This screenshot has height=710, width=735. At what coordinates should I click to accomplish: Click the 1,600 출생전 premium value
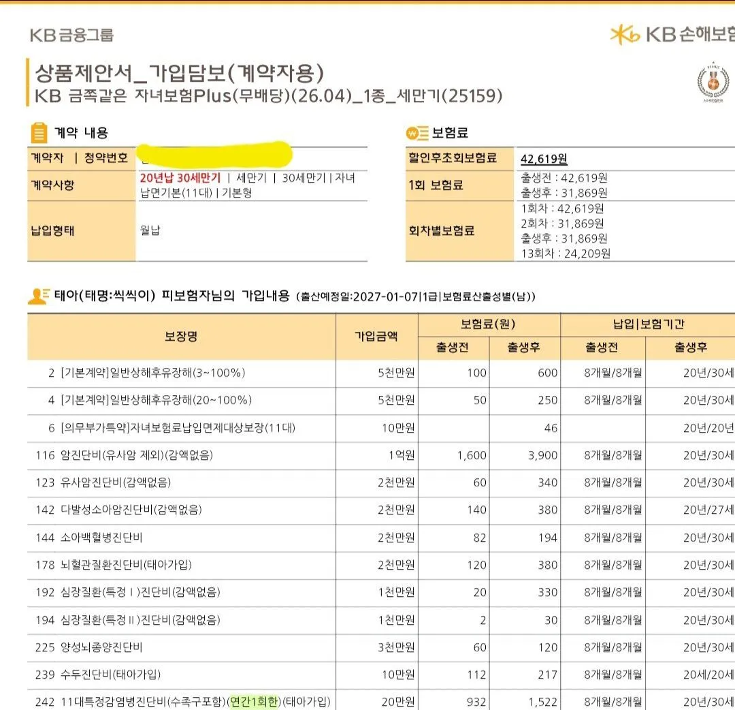coord(472,455)
